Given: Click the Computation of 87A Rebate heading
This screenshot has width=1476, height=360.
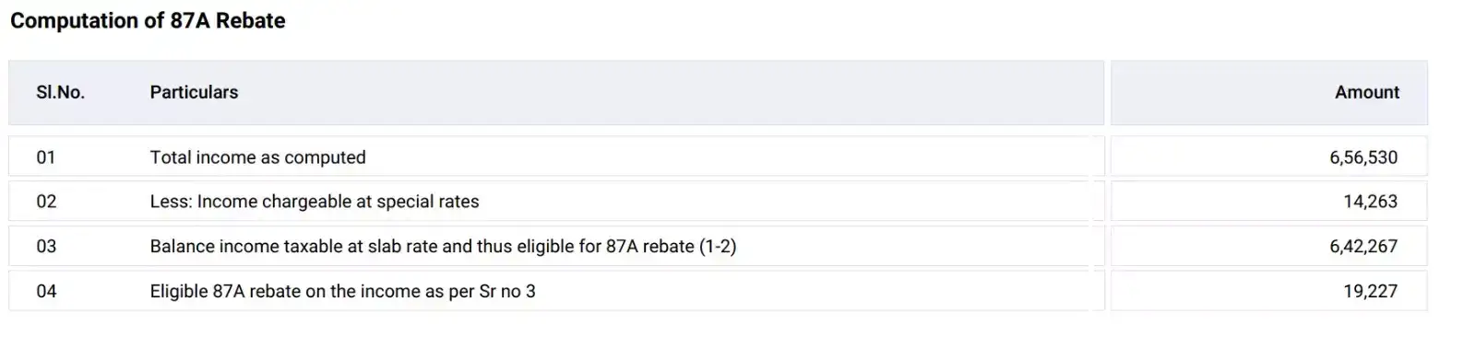Looking at the screenshot, I should click(148, 20).
